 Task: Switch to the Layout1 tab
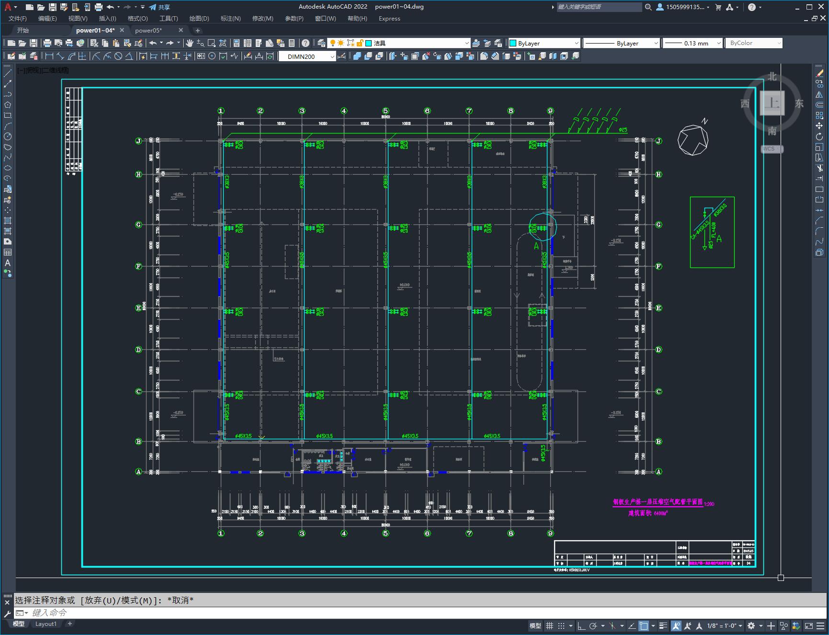[x=46, y=624]
